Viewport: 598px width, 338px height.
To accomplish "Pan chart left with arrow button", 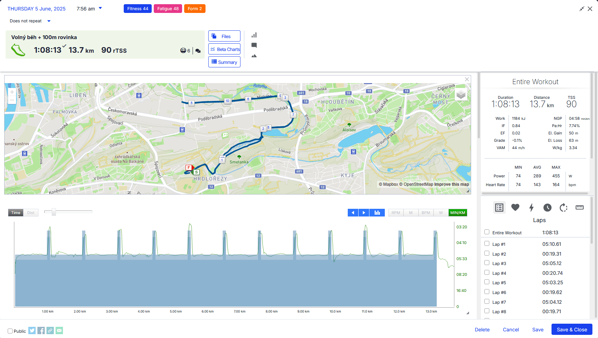I will [x=353, y=213].
